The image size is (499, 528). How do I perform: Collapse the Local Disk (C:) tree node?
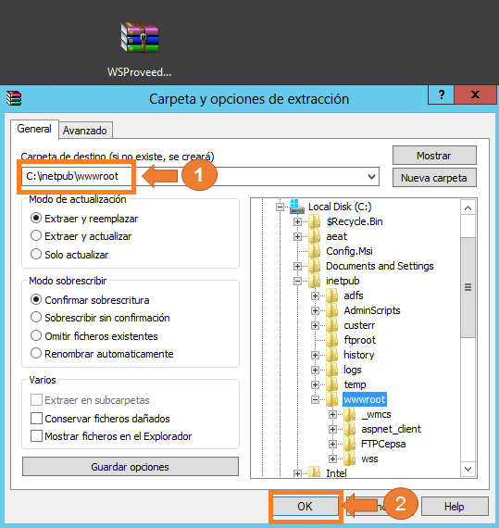280,207
